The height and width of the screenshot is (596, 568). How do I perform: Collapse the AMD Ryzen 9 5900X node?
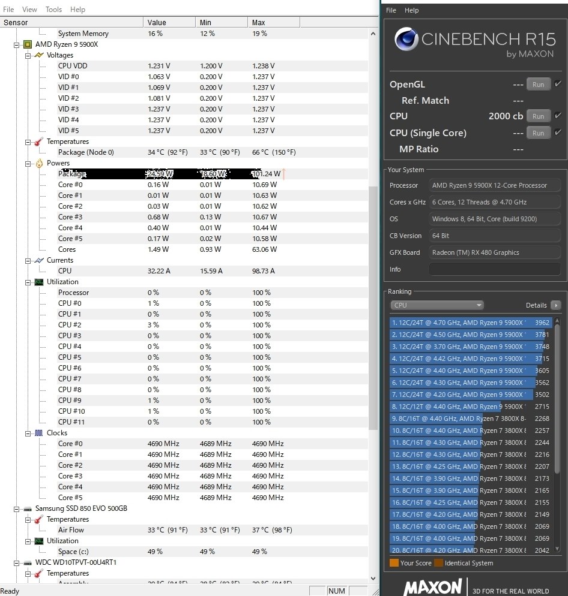[16, 45]
